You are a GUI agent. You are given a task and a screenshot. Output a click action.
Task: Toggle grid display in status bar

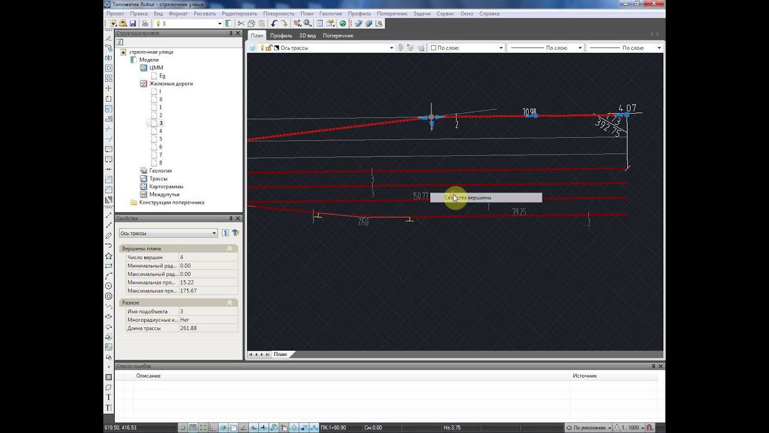tap(193, 428)
